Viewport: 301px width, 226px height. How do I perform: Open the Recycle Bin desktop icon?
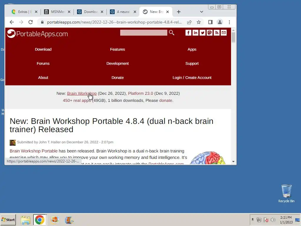click(x=286, y=194)
